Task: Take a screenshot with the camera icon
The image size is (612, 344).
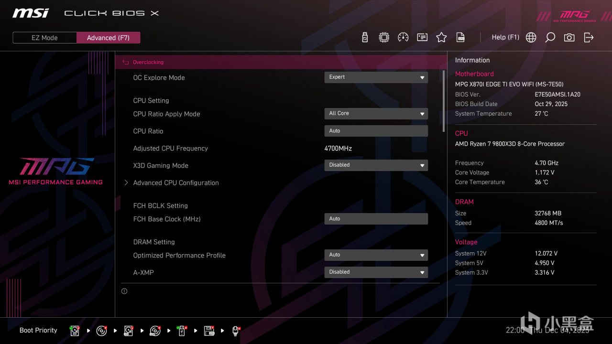Action: [569, 37]
